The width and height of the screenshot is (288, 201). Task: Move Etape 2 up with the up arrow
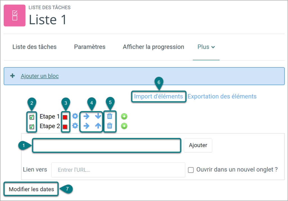(x=98, y=126)
